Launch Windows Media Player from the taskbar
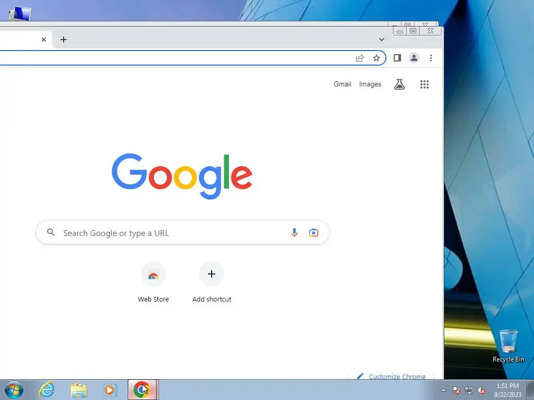The image size is (534, 400). tap(110, 390)
